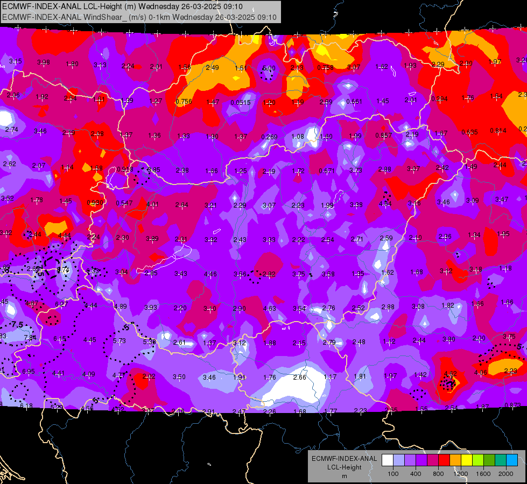Click the grid value '0.269'
The image size is (527, 484).
[270, 137]
